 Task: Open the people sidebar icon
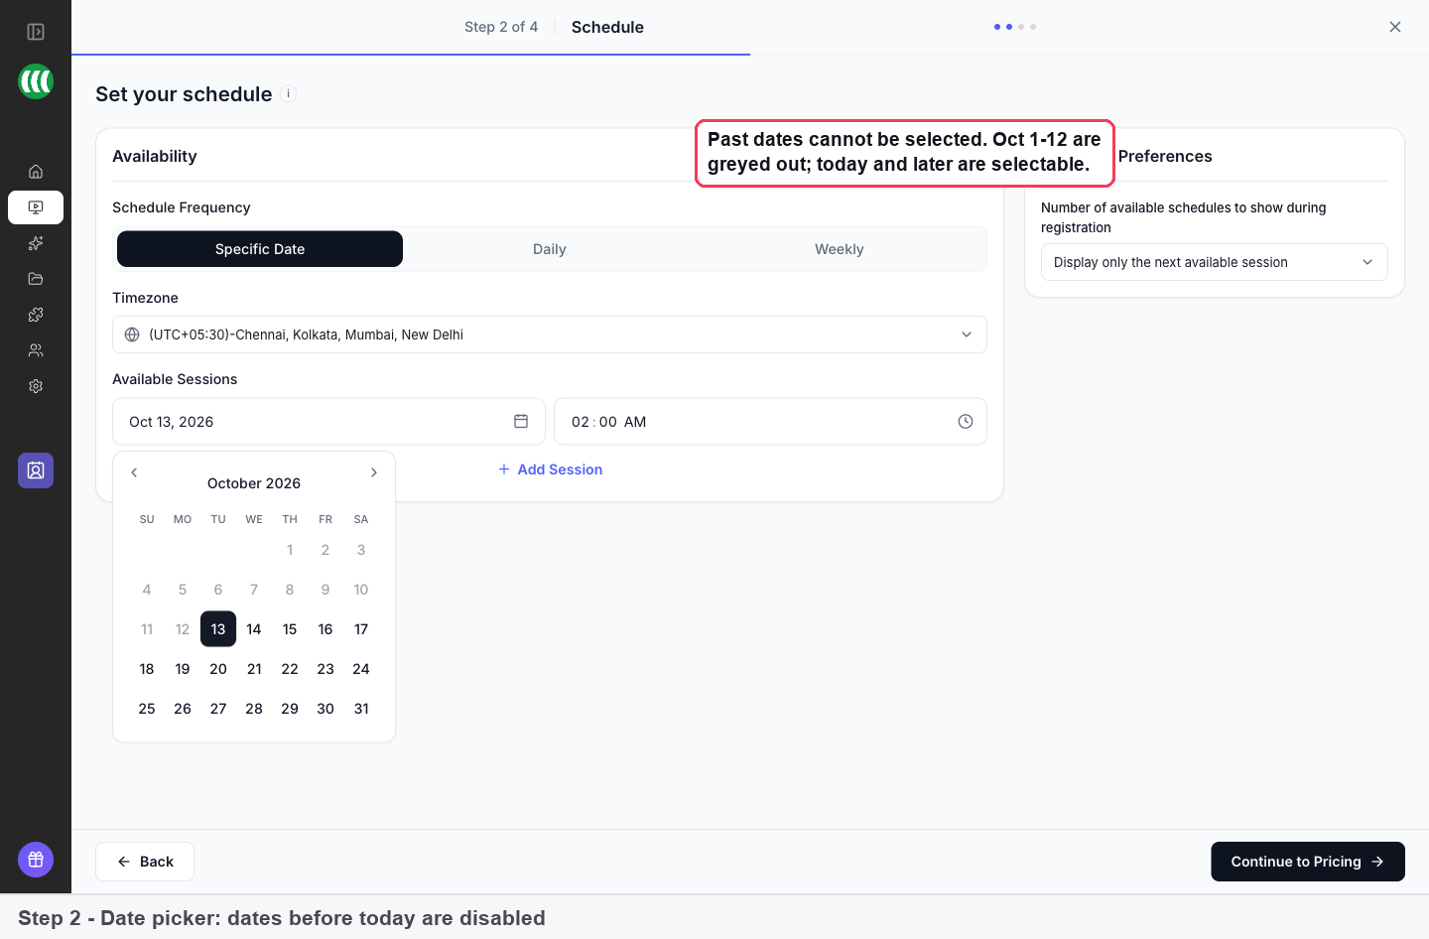36,350
